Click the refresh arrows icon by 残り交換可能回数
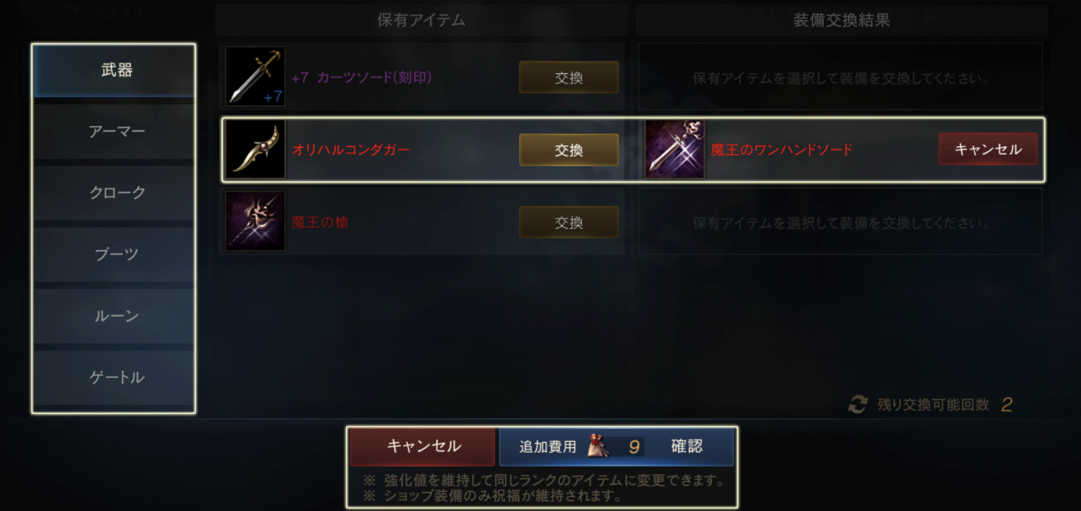This screenshot has height=511, width=1081. (858, 405)
